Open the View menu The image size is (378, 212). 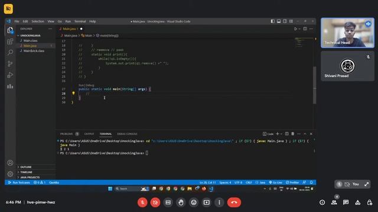click(51, 21)
